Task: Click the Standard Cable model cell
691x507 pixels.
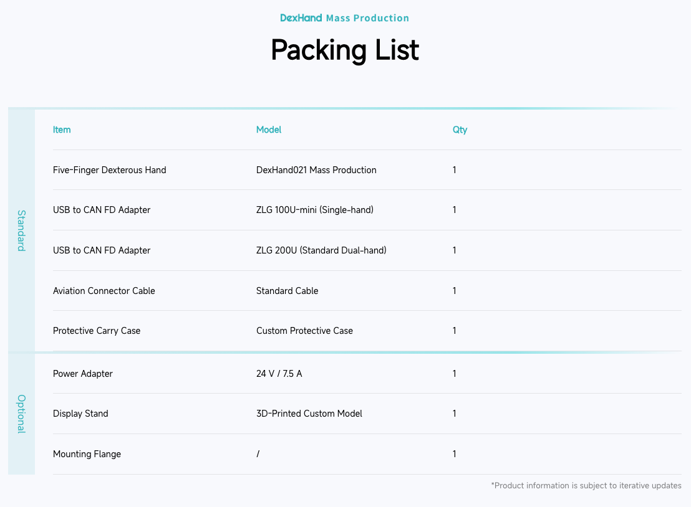Action: [287, 291]
